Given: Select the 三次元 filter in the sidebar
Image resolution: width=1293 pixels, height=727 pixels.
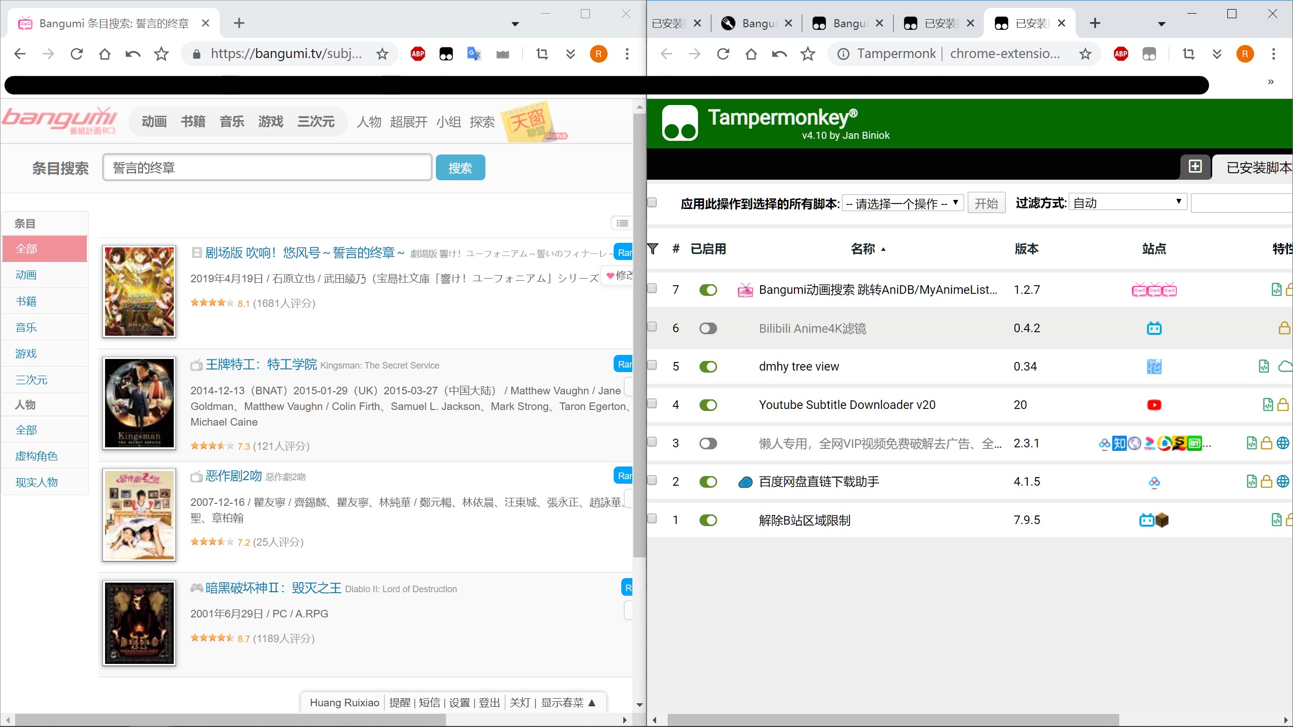Looking at the screenshot, I should (45, 380).
